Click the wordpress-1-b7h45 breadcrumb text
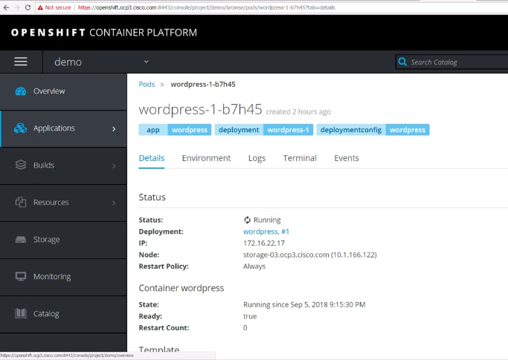Screen dimensions: 508x360 pos(203,85)
